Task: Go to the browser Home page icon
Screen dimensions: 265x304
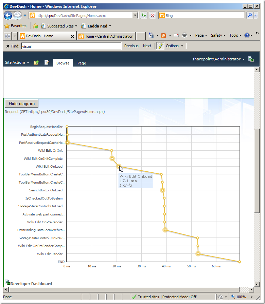Action: tap(151, 35)
